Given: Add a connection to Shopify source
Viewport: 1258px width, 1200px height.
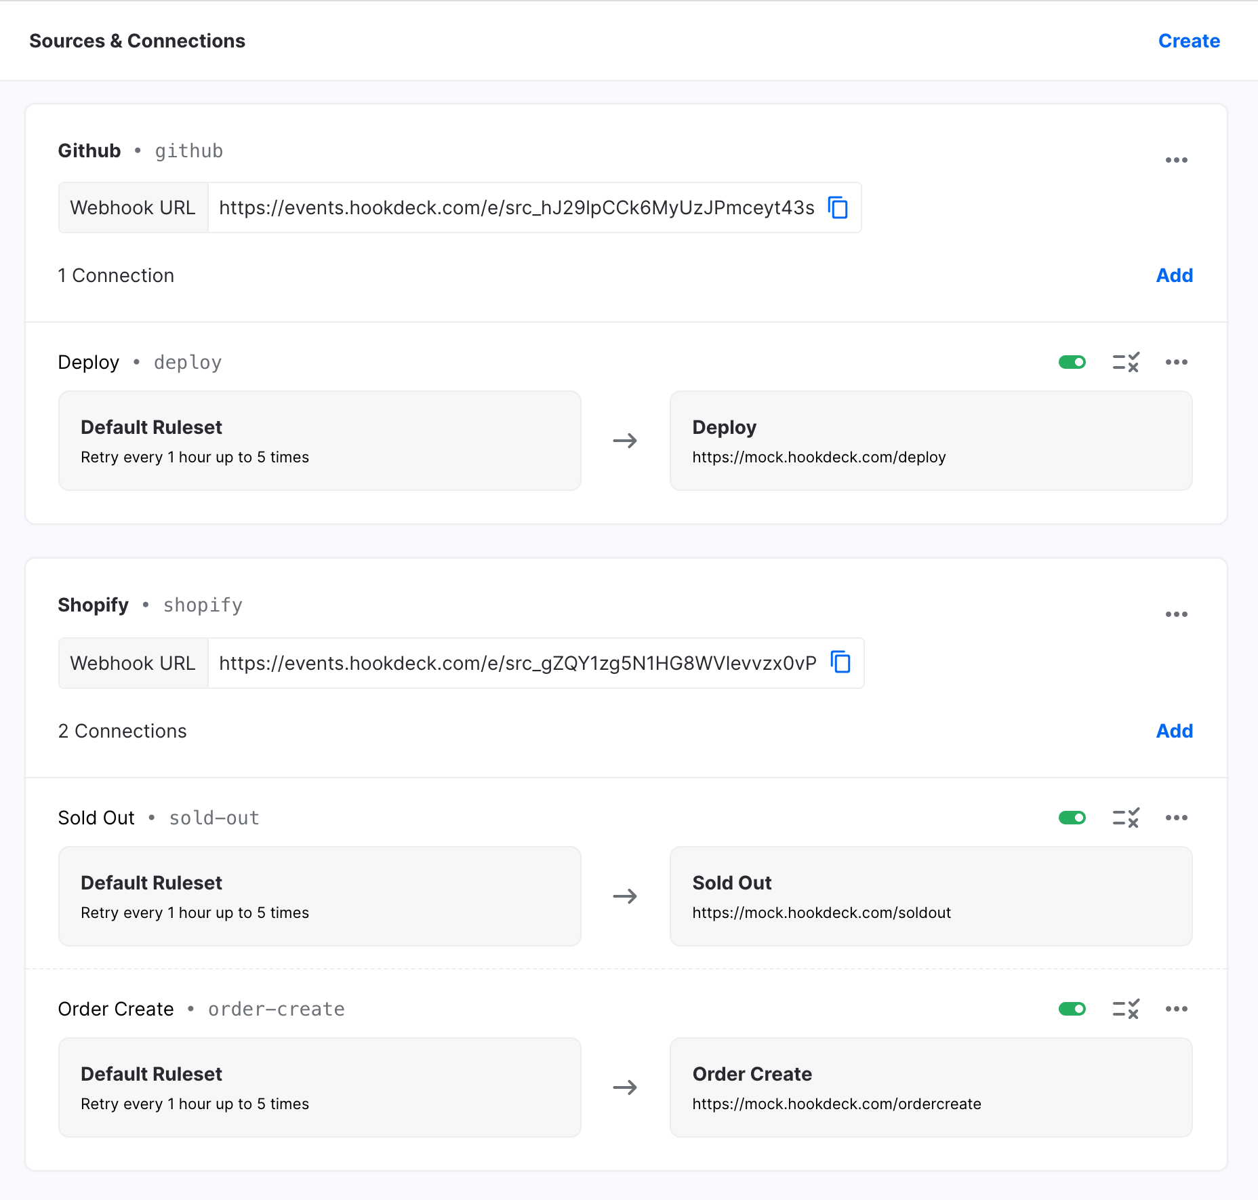Looking at the screenshot, I should click(x=1174, y=731).
